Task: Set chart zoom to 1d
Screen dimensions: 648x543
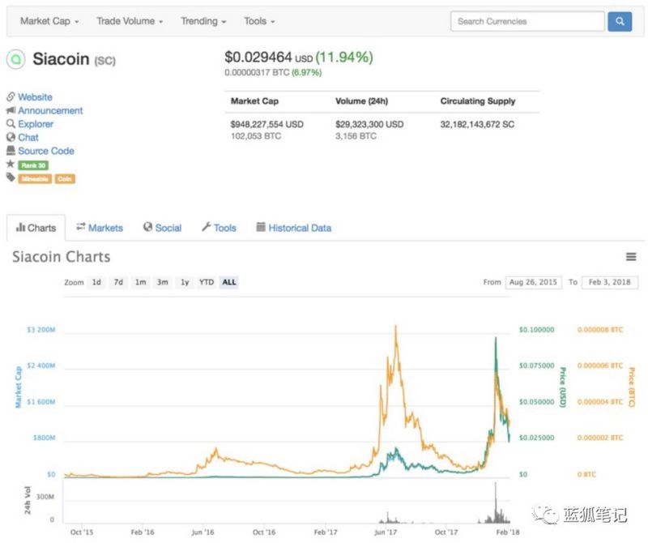Action: 96,282
